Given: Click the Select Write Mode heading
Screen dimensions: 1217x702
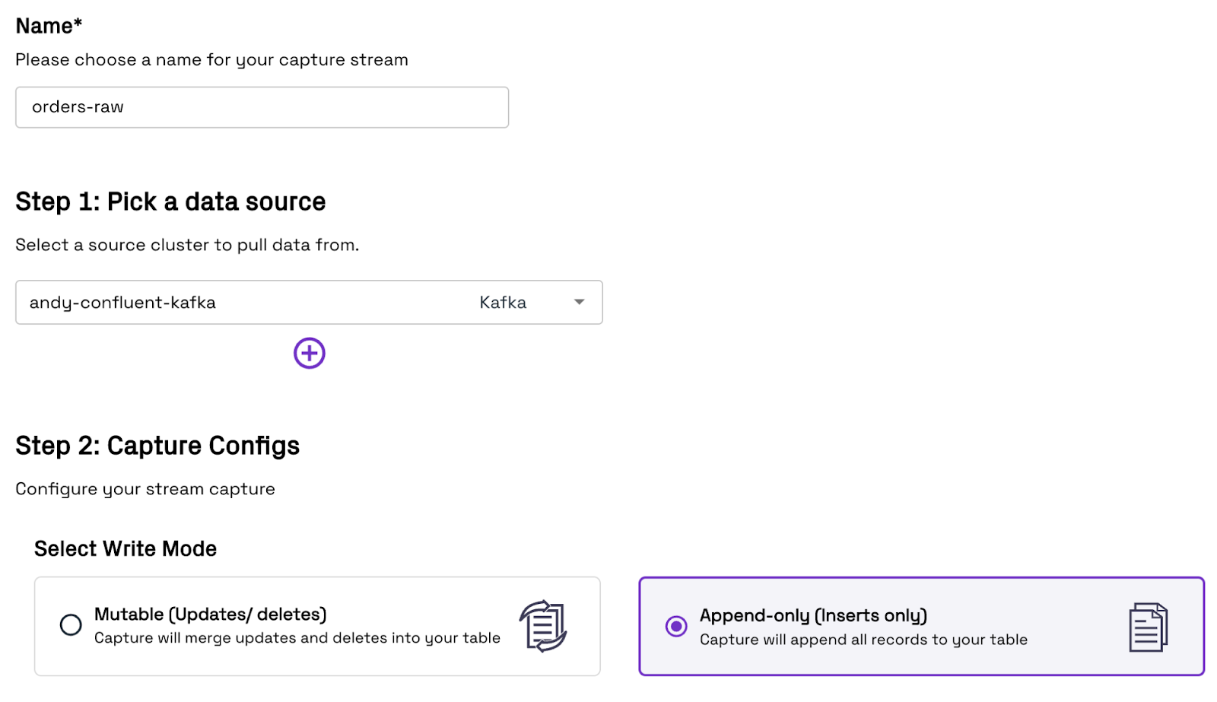Looking at the screenshot, I should (126, 548).
